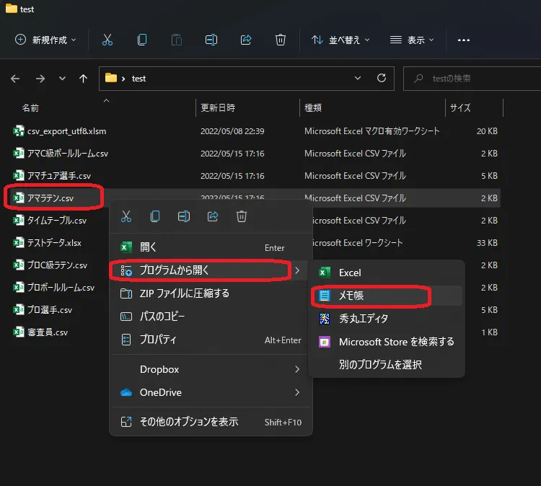Click the share icon in top toolbar

246,40
